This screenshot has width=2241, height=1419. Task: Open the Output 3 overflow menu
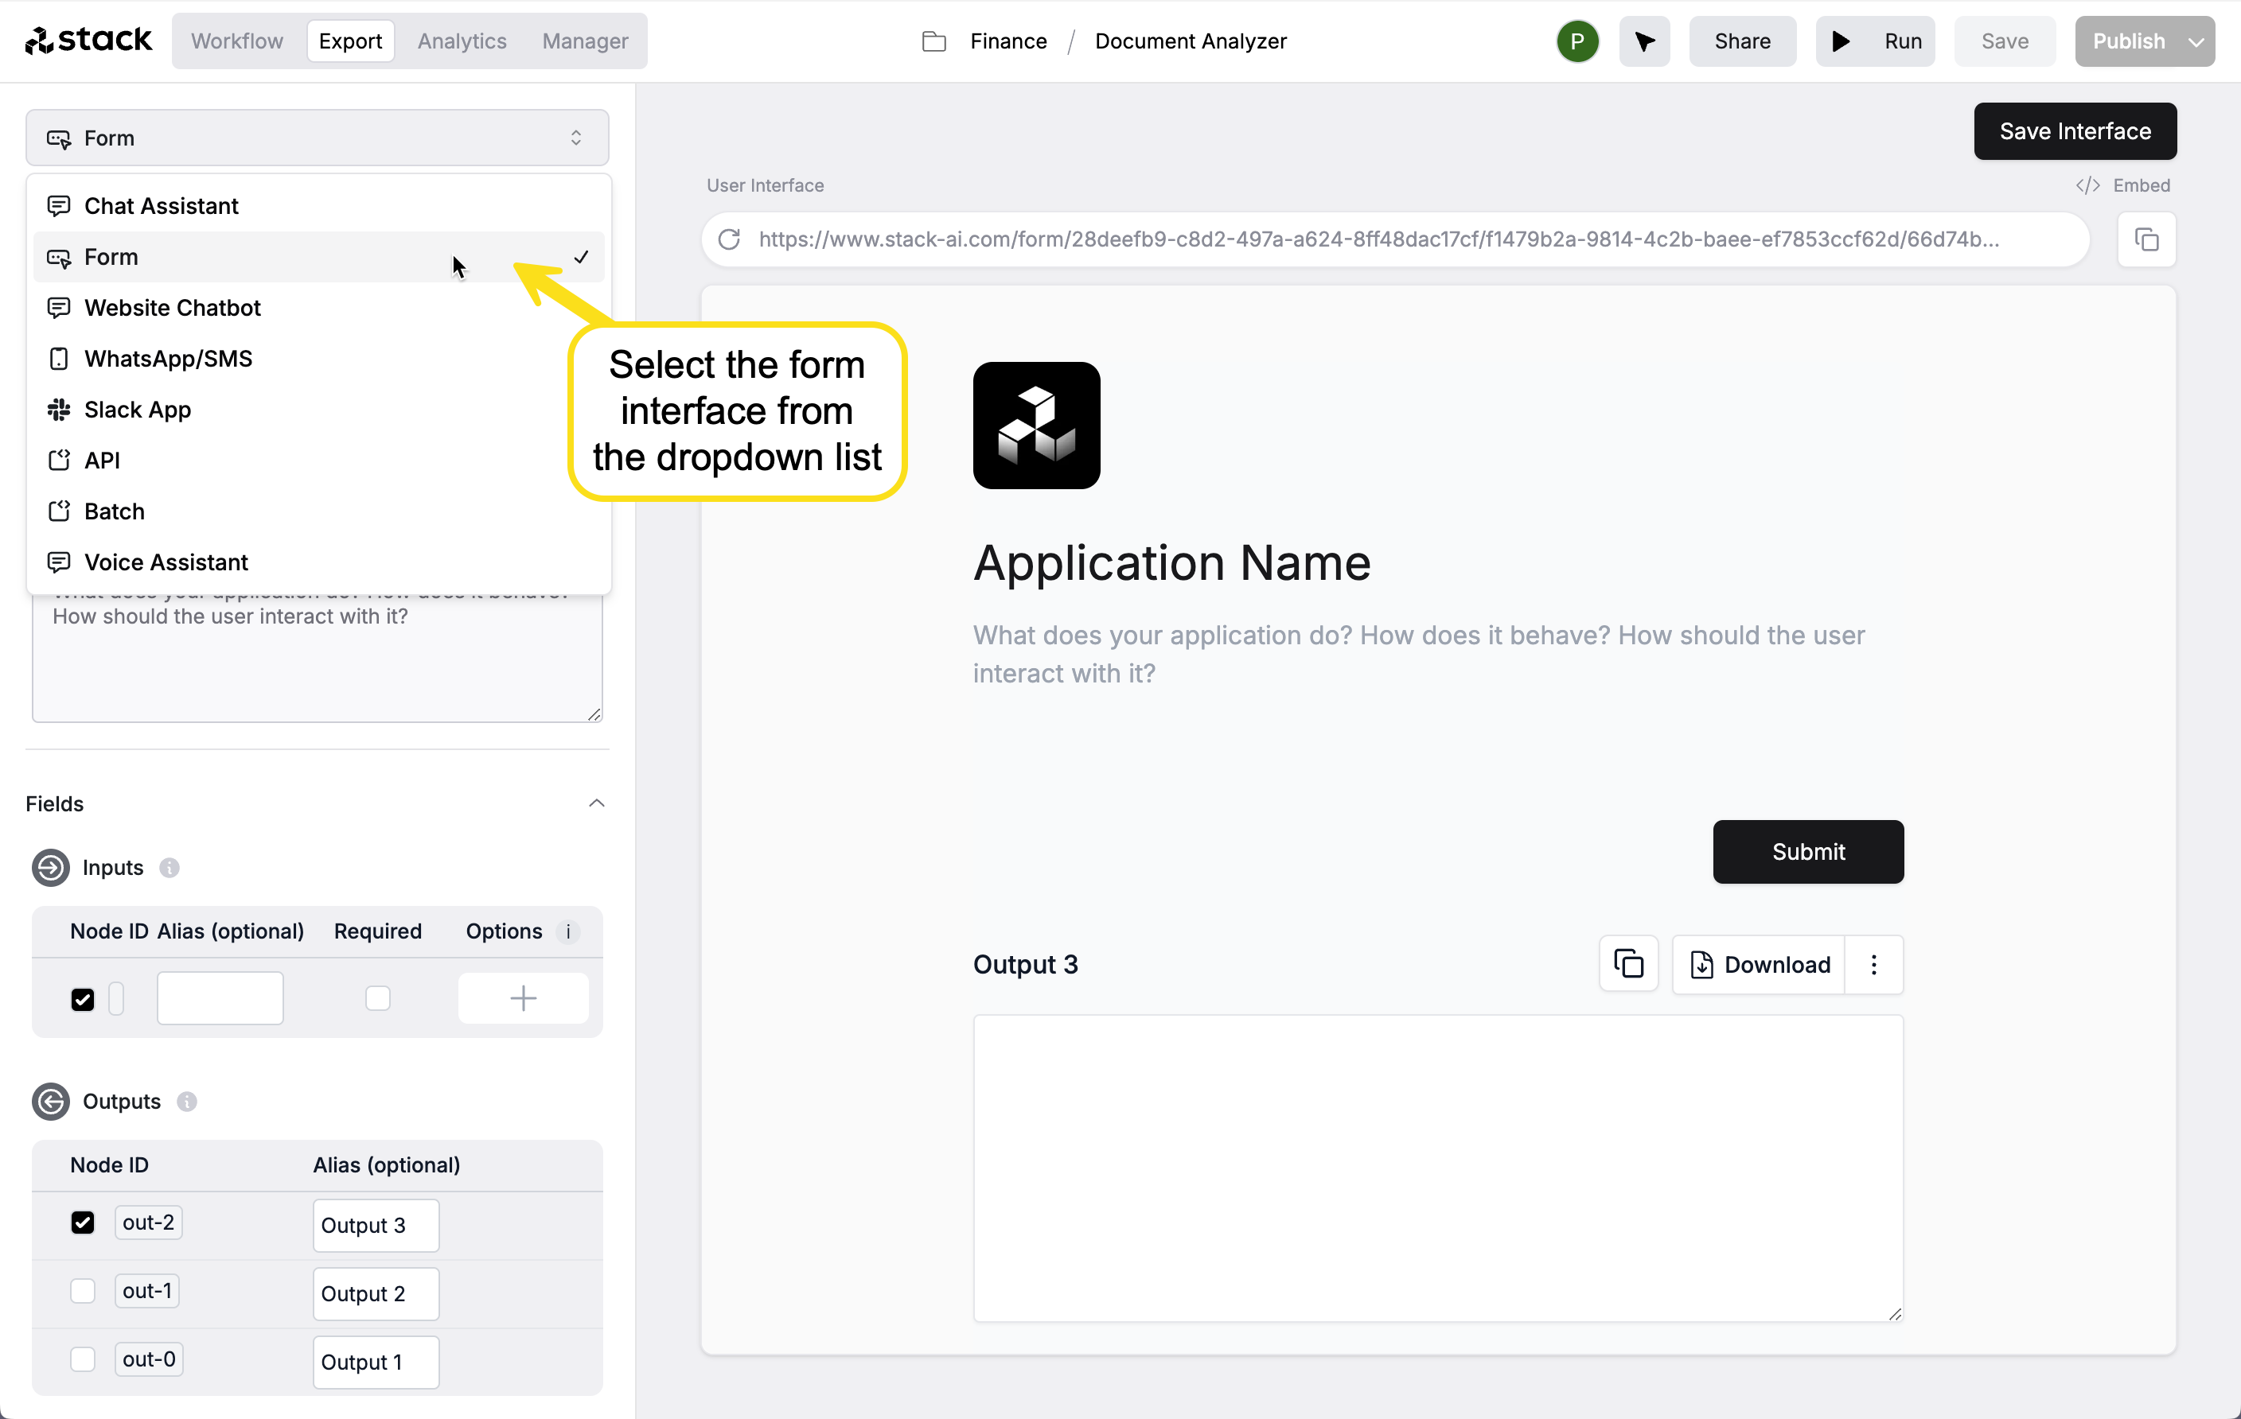1875,963
